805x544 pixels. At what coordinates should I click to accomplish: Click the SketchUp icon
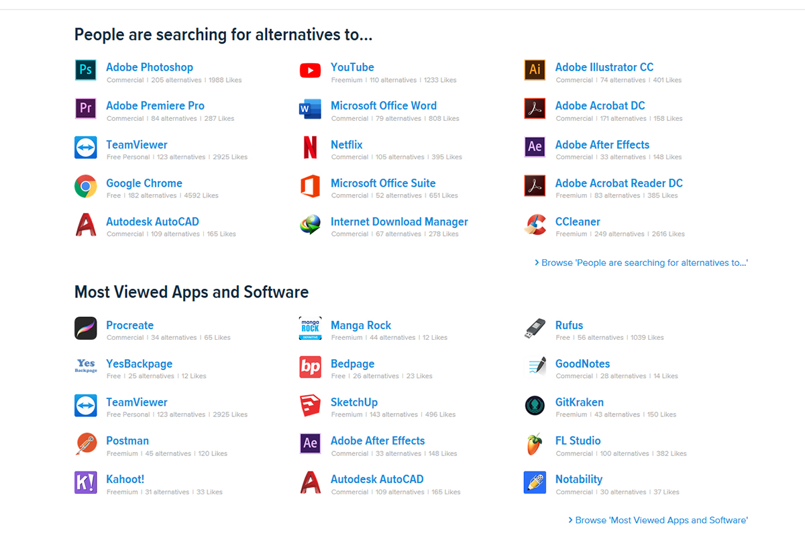click(x=310, y=405)
